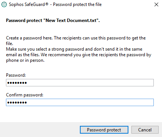Select the "Password:" field label
Image resolution: width=162 pixels, height=137 pixels.
click(x=16, y=75)
